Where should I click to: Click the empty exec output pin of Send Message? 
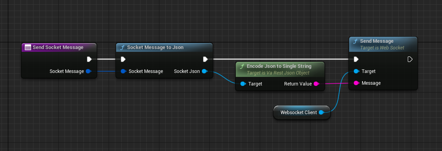pos(410,59)
